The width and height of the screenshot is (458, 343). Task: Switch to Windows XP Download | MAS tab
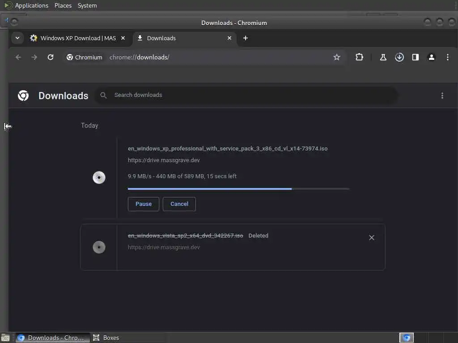tap(78, 38)
